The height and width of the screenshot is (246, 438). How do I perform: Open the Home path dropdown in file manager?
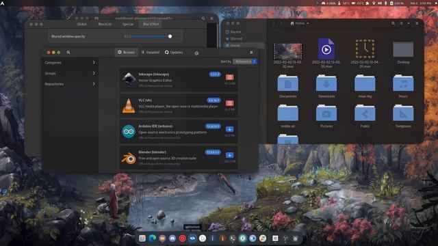(x=300, y=23)
